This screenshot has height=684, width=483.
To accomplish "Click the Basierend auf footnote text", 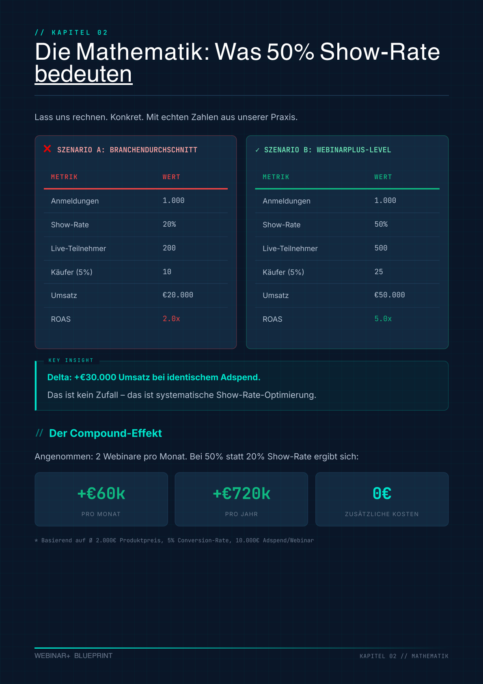I will point(175,540).
